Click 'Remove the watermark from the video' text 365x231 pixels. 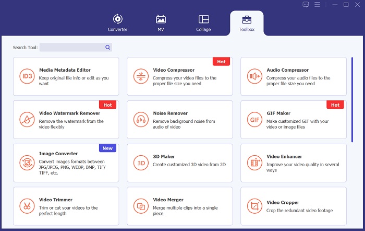(71, 124)
